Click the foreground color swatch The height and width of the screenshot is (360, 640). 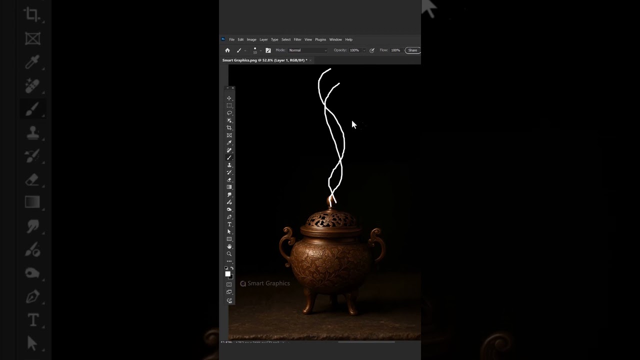tap(227, 273)
